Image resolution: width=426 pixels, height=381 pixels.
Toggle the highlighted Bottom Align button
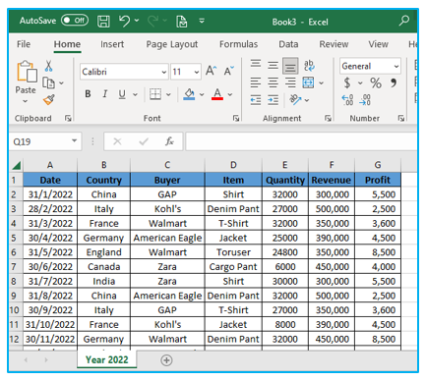coord(290,66)
